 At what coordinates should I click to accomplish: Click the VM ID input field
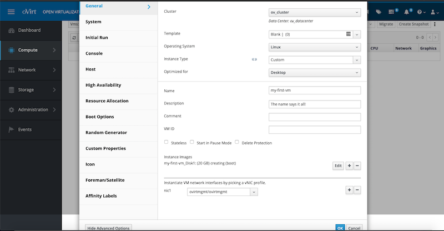pos(315,130)
